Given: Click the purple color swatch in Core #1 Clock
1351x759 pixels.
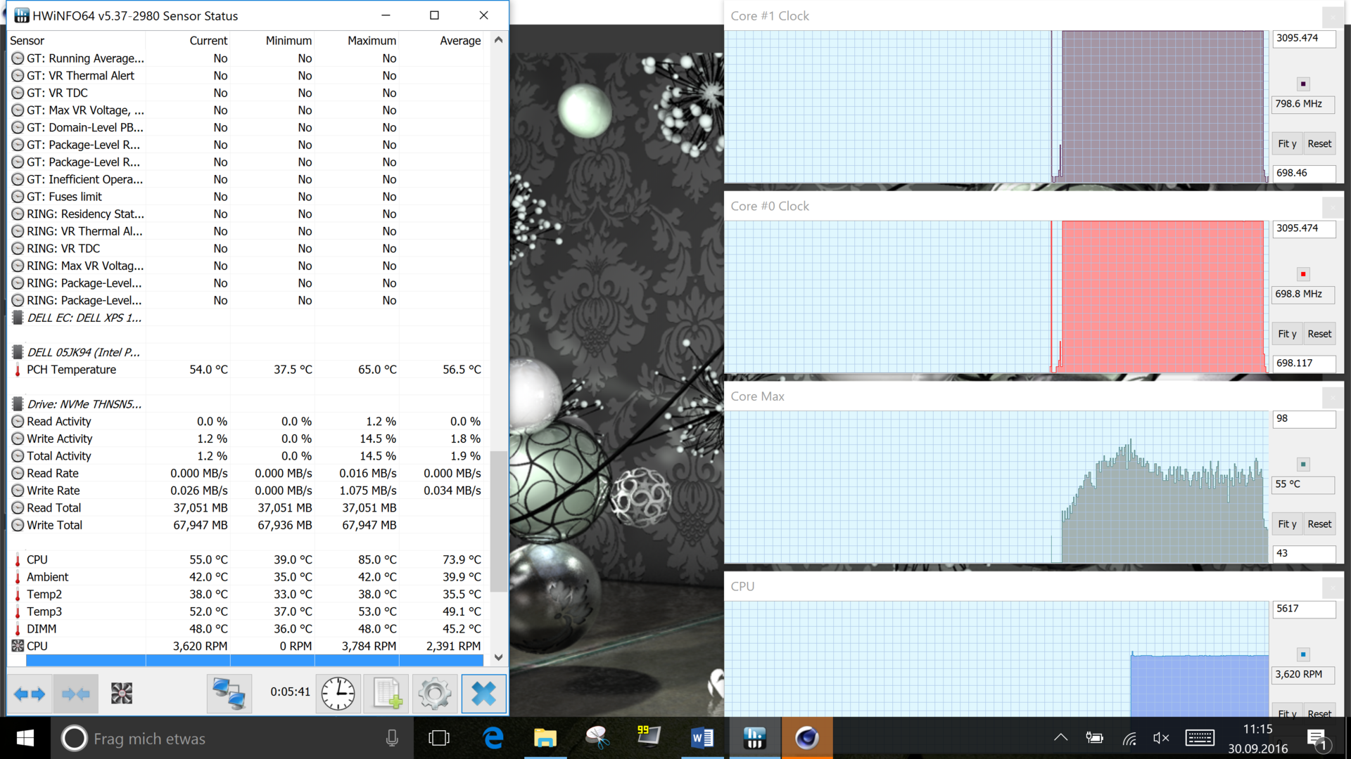Looking at the screenshot, I should coord(1303,84).
